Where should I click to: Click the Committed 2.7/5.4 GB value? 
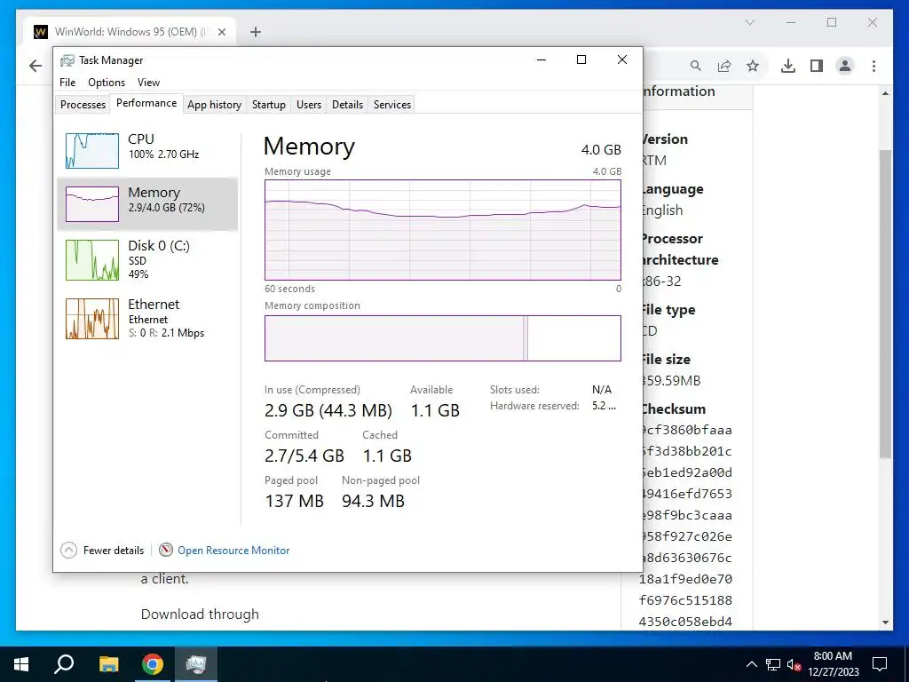(x=304, y=456)
